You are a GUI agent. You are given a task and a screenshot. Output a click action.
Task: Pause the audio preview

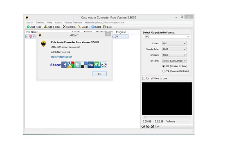[x=148, y=127]
